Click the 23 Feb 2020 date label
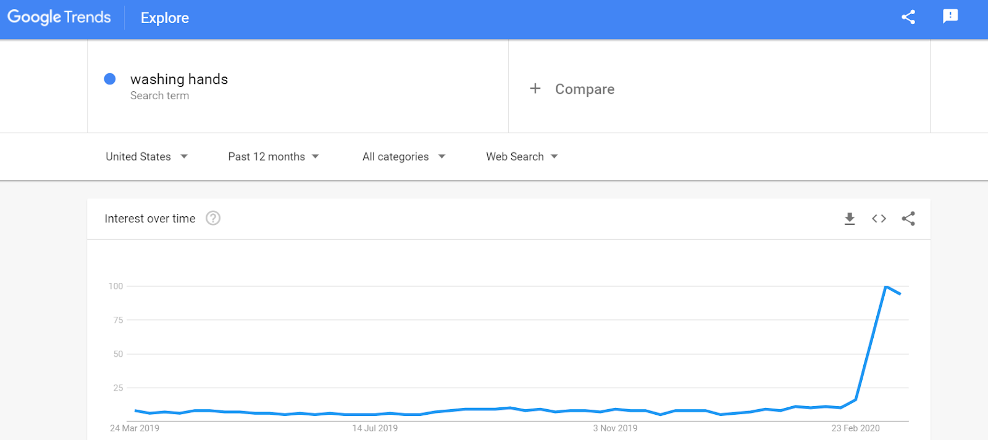This screenshot has height=440, width=988. coord(855,428)
